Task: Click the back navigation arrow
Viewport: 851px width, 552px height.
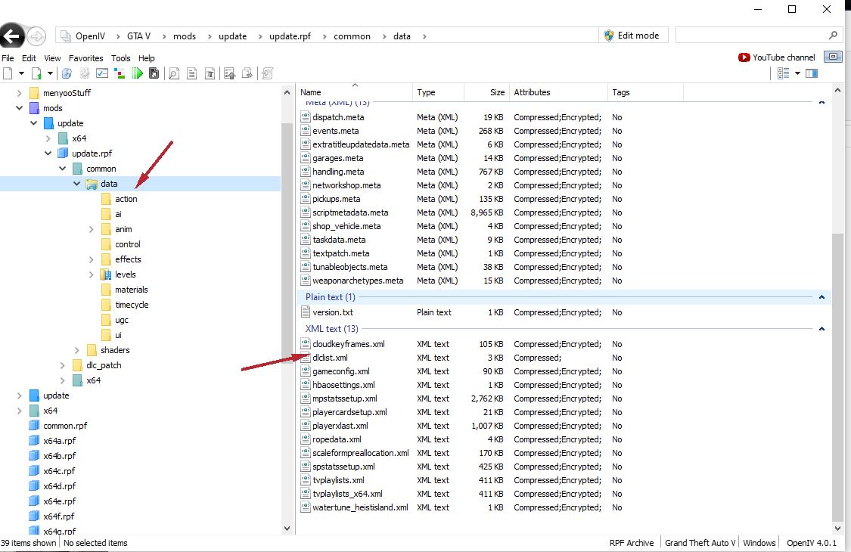Action: (11, 36)
